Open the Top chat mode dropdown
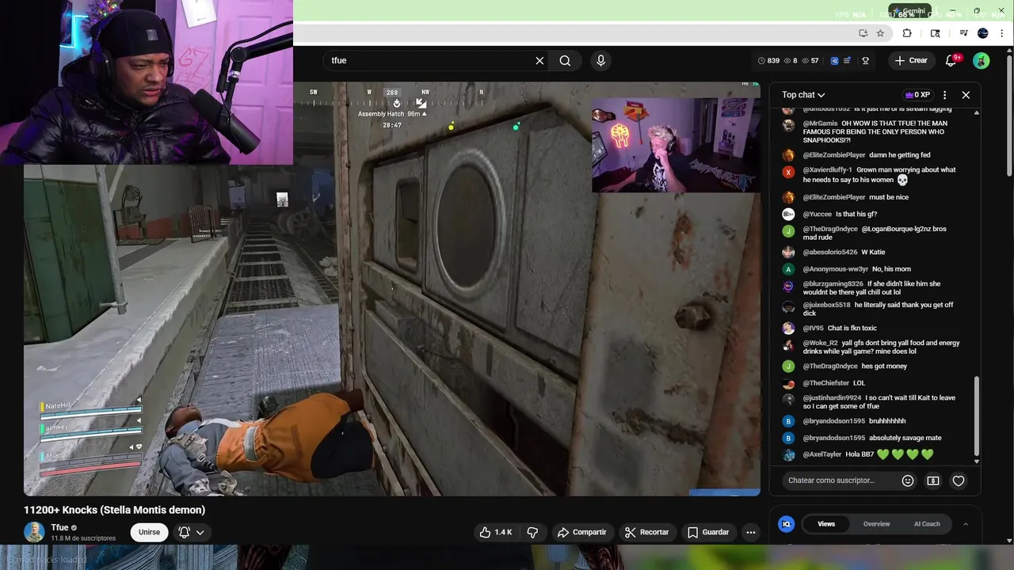 [x=803, y=95]
